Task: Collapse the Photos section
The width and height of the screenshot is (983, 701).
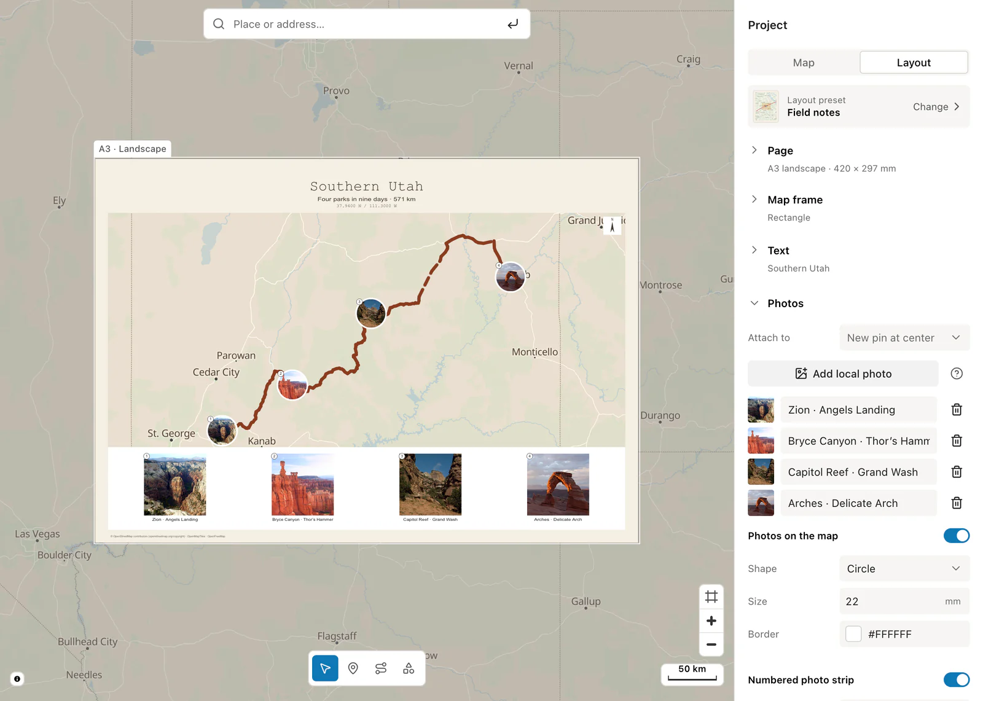Action: tap(754, 304)
